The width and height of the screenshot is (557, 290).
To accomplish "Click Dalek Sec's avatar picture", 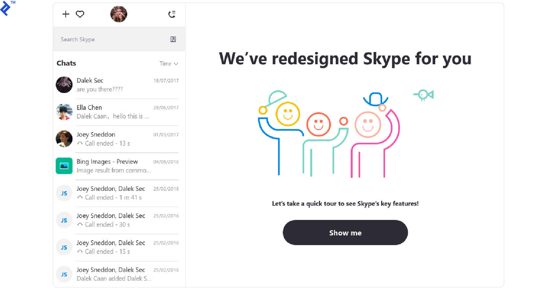I will pos(64,85).
